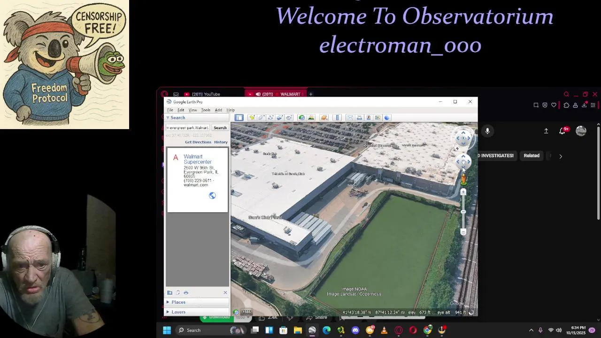Image resolution: width=601 pixels, height=338 pixels.
Task: Open the planet switcher icon
Action: [324, 118]
